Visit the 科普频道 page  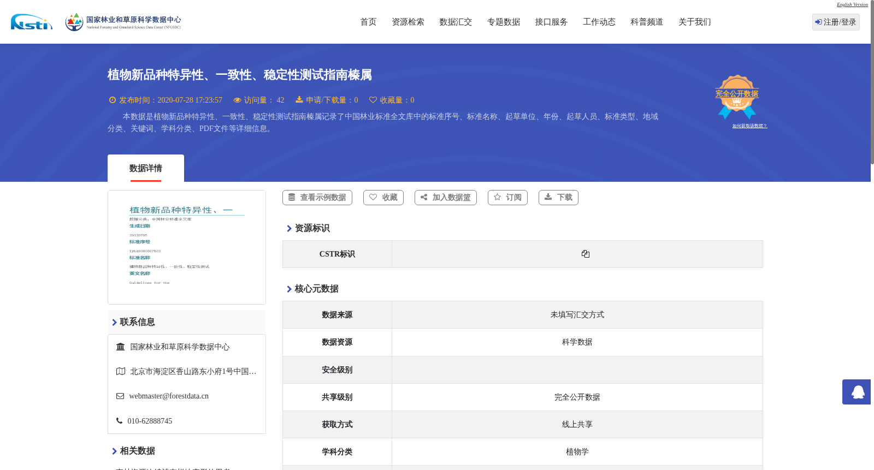pos(647,22)
